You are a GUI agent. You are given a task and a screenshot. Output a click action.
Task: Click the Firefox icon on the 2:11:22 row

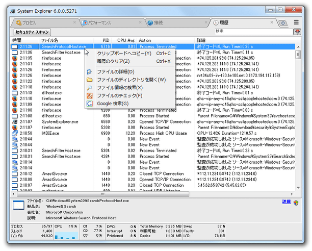click(15, 81)
